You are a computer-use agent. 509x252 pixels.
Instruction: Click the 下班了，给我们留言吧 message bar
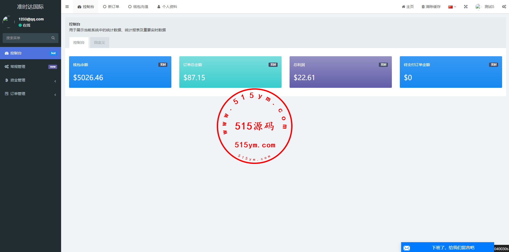point(453,247)
